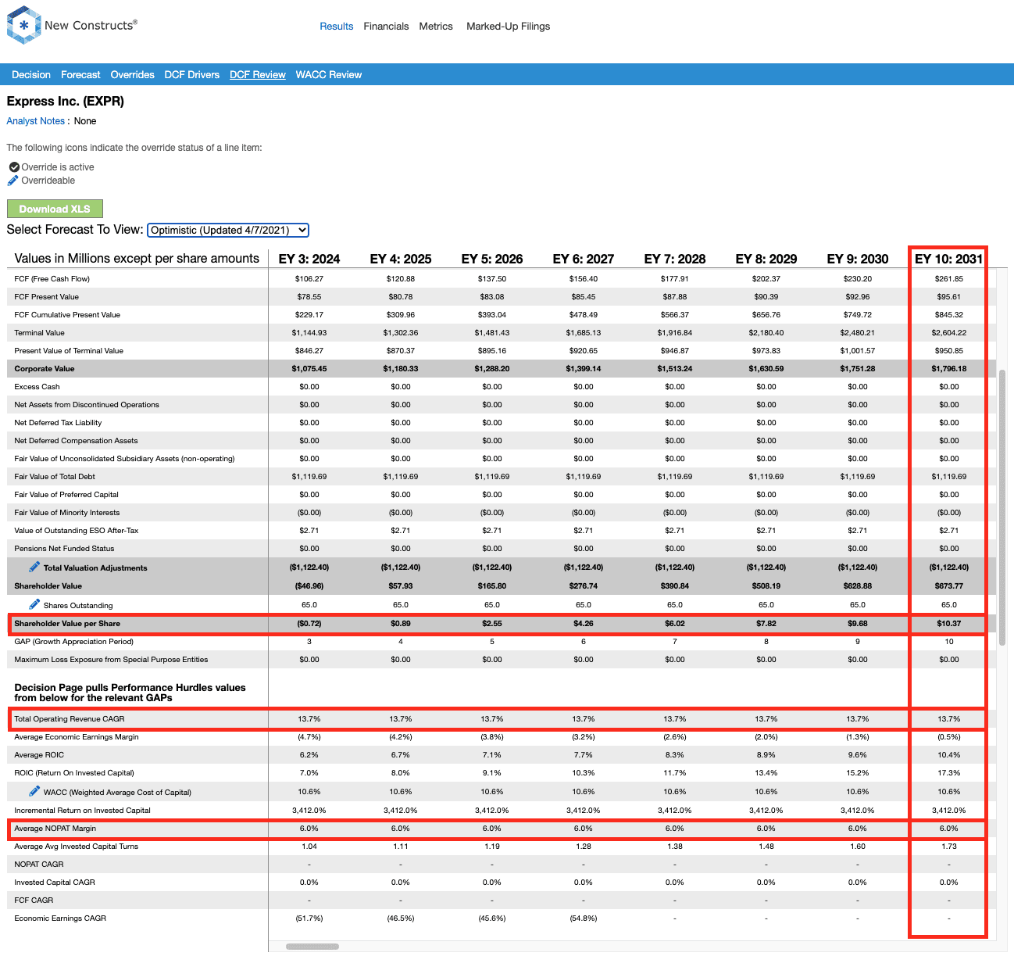Click Present Value of Terminal Value label

69,351
